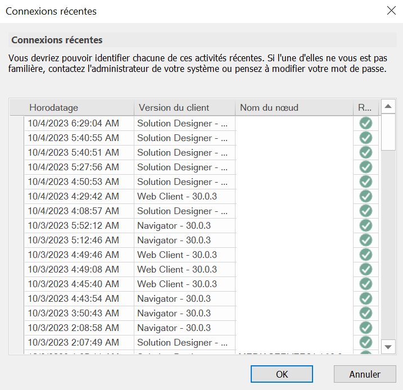Click the truncated R... column header
Image resolution: width=403 pixels, height=390 pixels.
click(x=366, y=107)
